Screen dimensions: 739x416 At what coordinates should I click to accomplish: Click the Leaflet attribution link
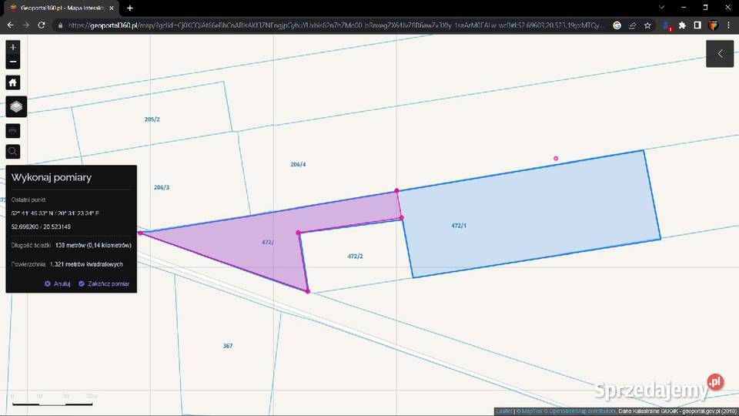503,411
